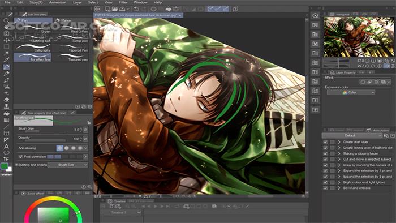This screenshot has height=223, width=396.
Task: Open the Auto Action Default set dropdown
Action: 352,136
